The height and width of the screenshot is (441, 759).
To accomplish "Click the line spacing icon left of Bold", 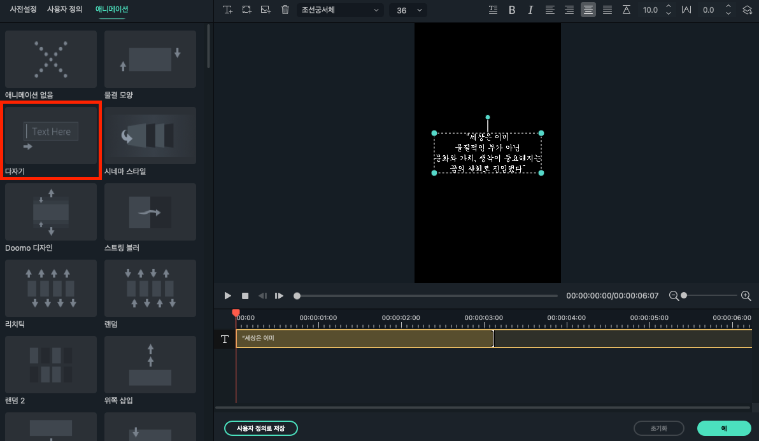I will [493, 10].
